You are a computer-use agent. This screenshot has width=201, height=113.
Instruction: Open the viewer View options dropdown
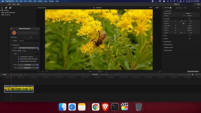pyautogui.click(x=158, y=8)
